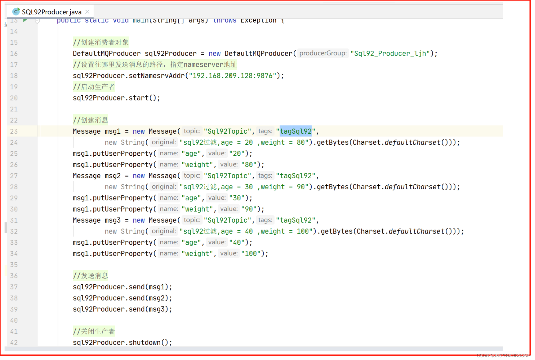
Task: Click the topic hint on line 27
Action: 192,176
